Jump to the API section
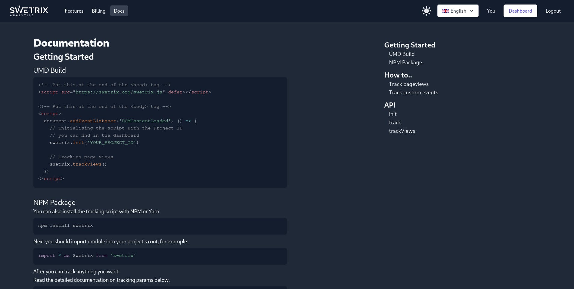Screen dimensions: 574x289 pos(389,105)
